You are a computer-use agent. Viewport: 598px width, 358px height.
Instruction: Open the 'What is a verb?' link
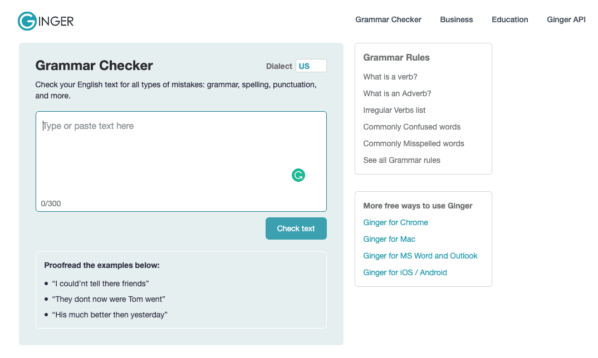[390, 77]
